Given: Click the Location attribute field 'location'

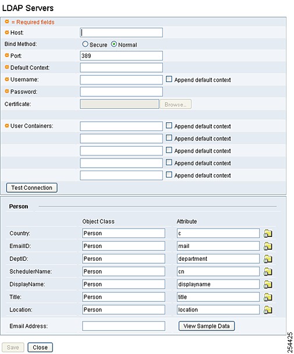Looking at the screenshot, I should click(x=218, y=310).
